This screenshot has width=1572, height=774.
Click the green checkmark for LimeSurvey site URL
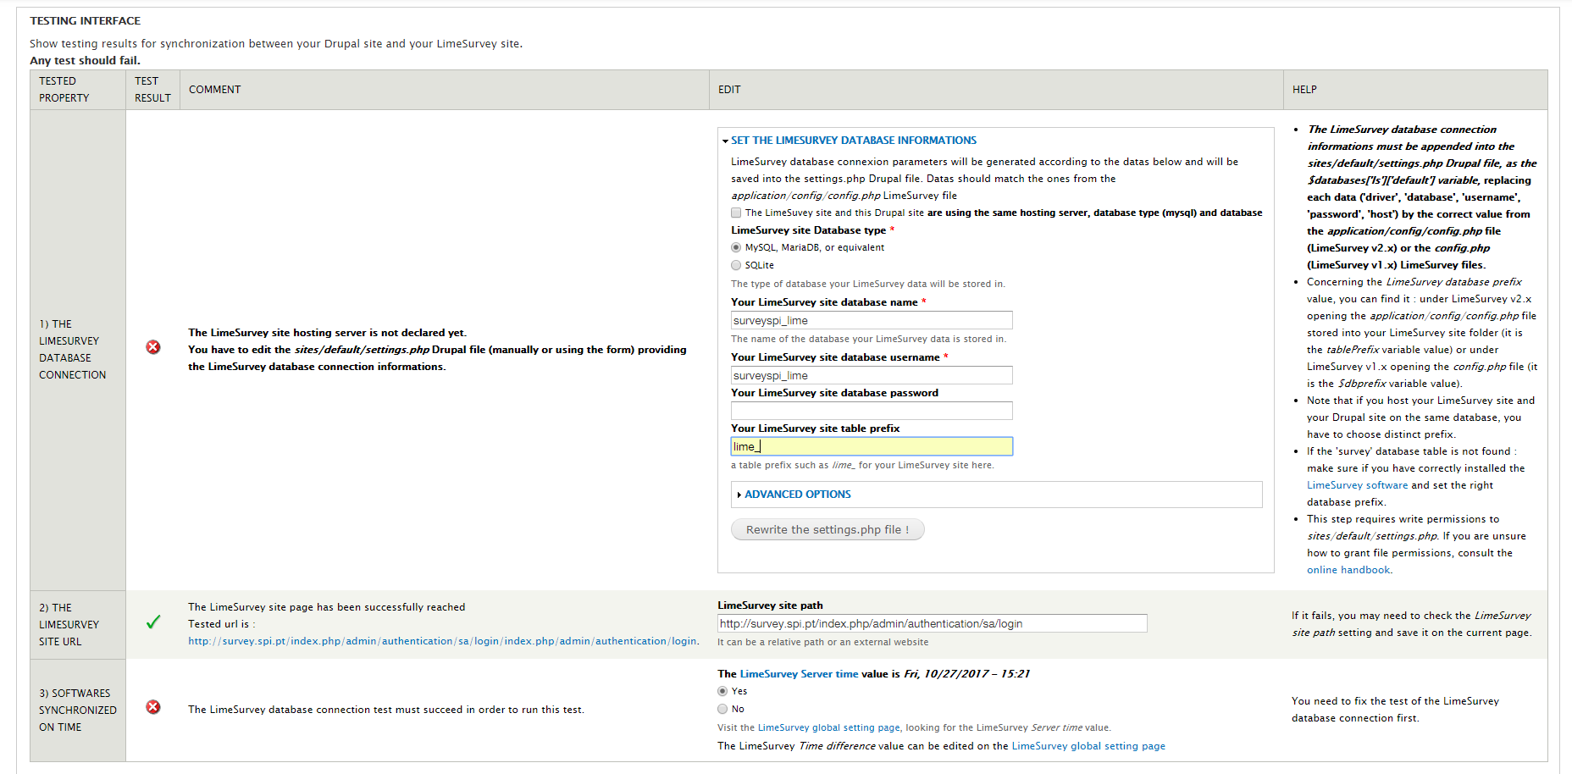click(153, 622)
